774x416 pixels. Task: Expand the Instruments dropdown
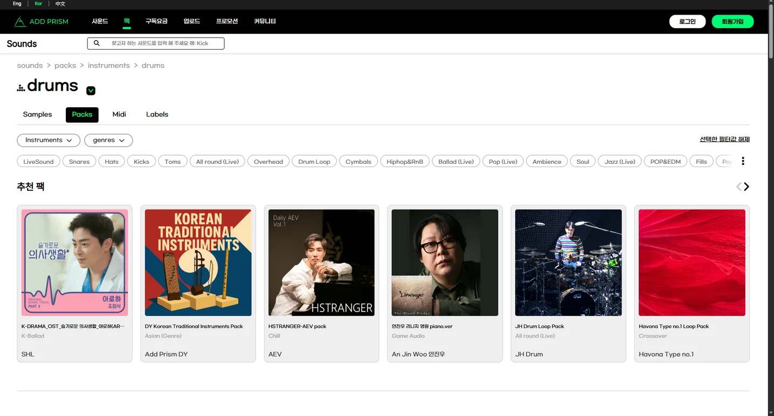[x=49, y=140]
